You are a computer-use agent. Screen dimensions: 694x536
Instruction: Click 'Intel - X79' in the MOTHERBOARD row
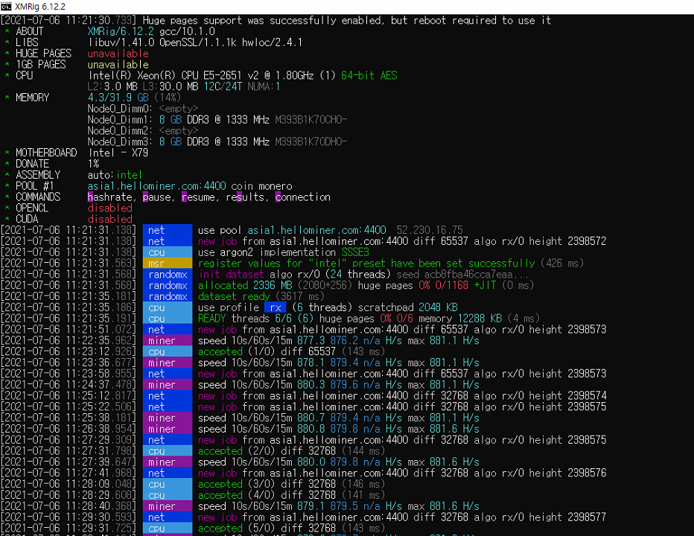coord(118,153)
